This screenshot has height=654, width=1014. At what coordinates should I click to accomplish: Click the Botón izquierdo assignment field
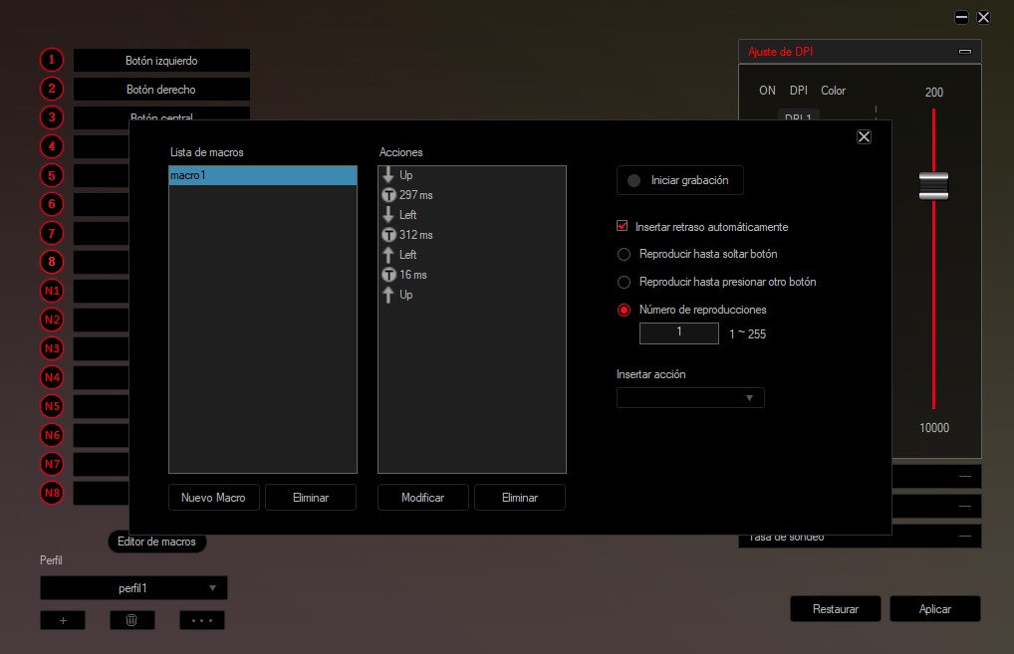click(161, 60)
